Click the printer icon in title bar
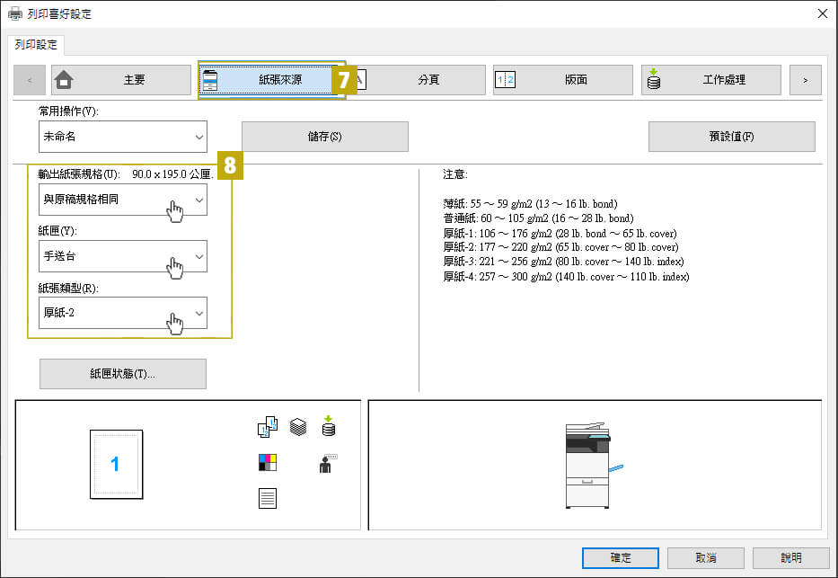838x578 pixels. click(15, 13)
